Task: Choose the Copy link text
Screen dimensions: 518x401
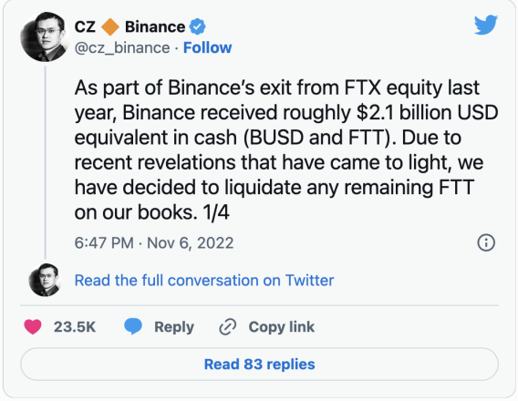Action: click(x=282, y=327)
